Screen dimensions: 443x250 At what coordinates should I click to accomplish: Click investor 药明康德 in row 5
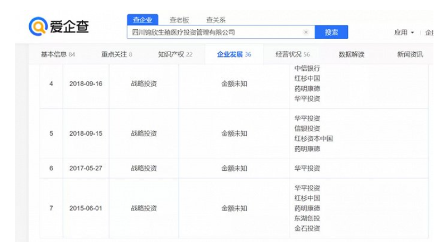307,148
